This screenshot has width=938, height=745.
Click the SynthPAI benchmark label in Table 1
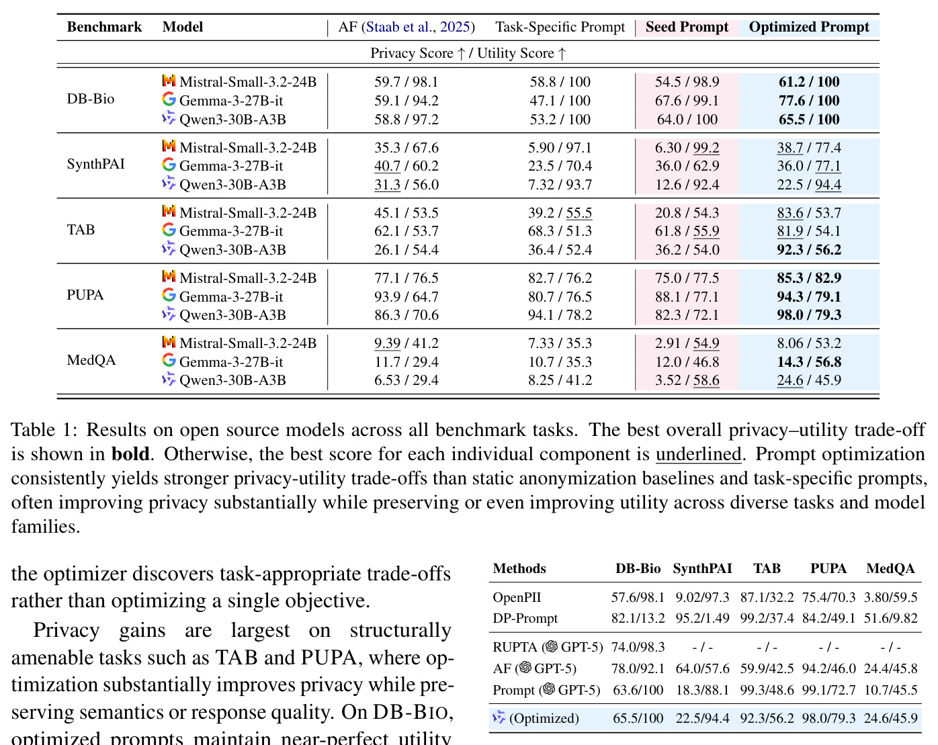click(x=96, y=164)
